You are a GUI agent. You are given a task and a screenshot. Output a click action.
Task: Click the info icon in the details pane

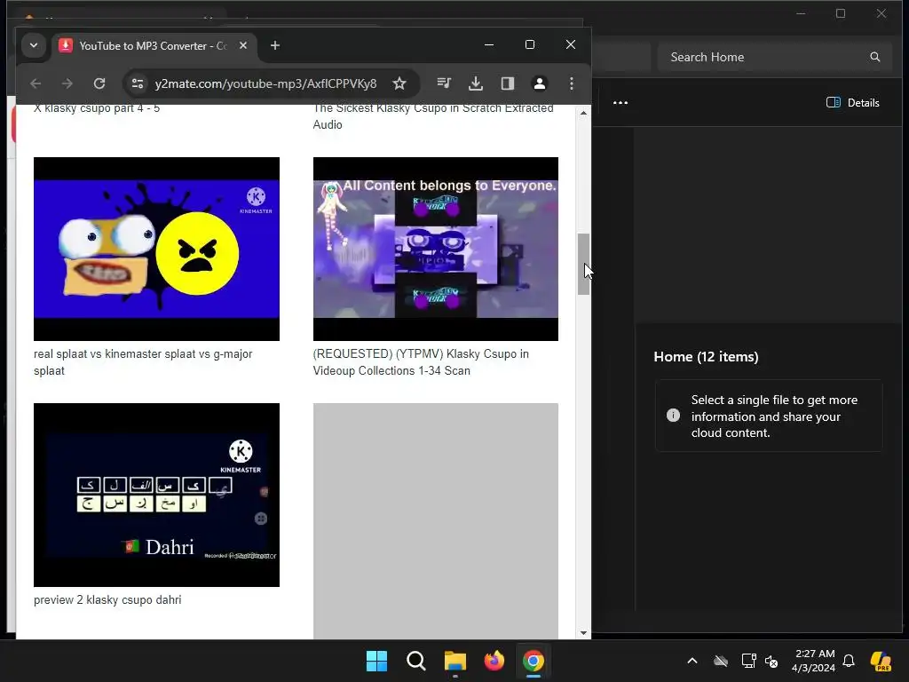[673, 416]
